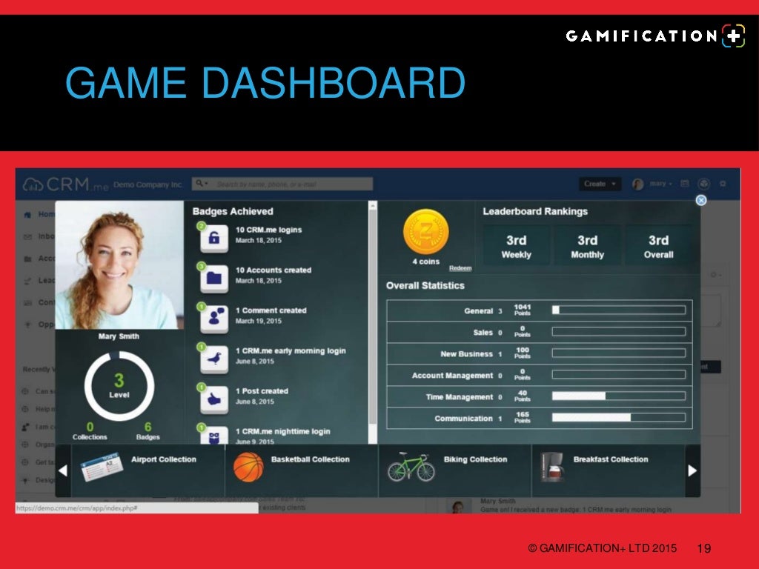Show next collections with right arrow
The image size is (759, 569).
693,470
